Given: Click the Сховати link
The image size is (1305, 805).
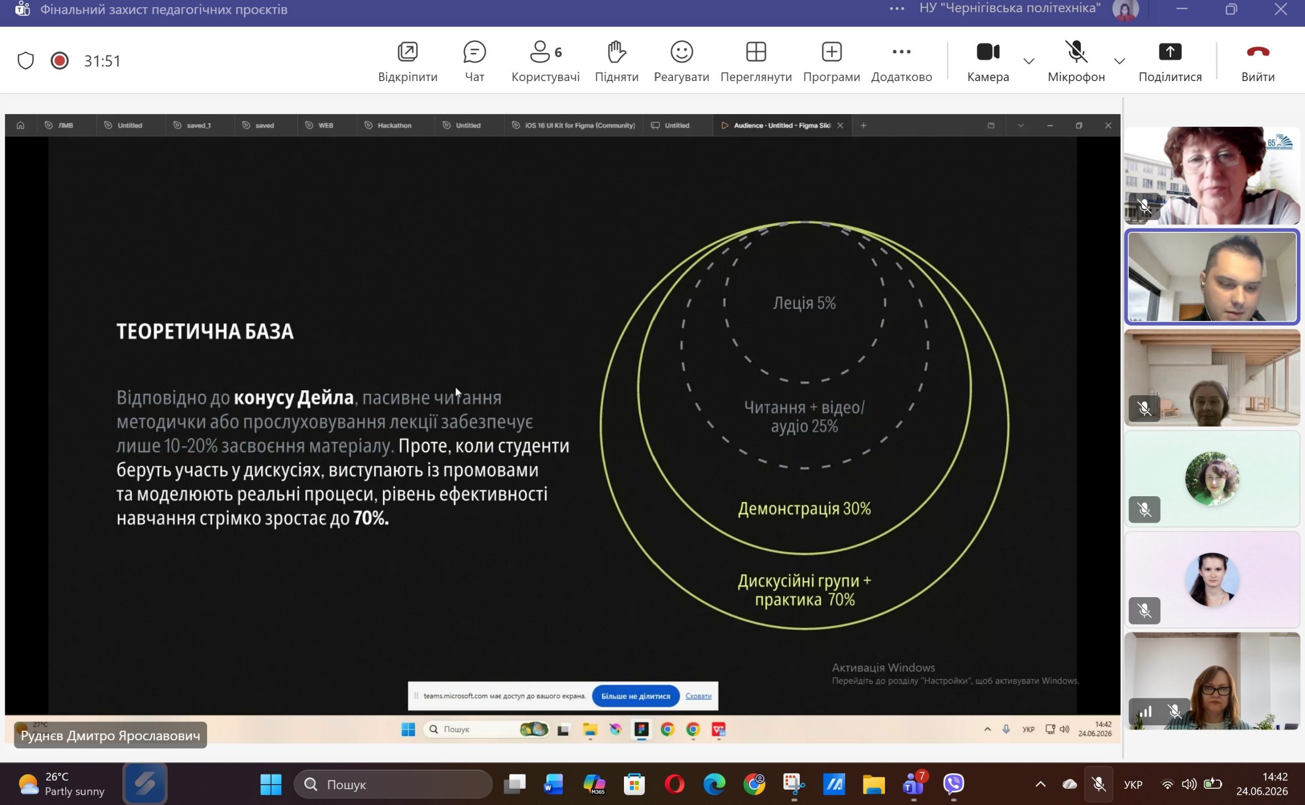Looking at the screenshot, I should 698,696.
